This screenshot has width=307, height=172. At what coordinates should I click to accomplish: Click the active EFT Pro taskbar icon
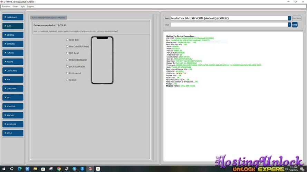[90, 169]
